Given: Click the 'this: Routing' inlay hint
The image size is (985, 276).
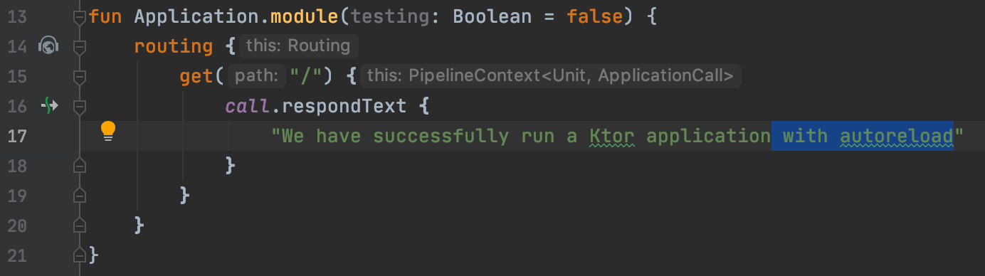Looking at the screenshot, I should click(297, 46).
